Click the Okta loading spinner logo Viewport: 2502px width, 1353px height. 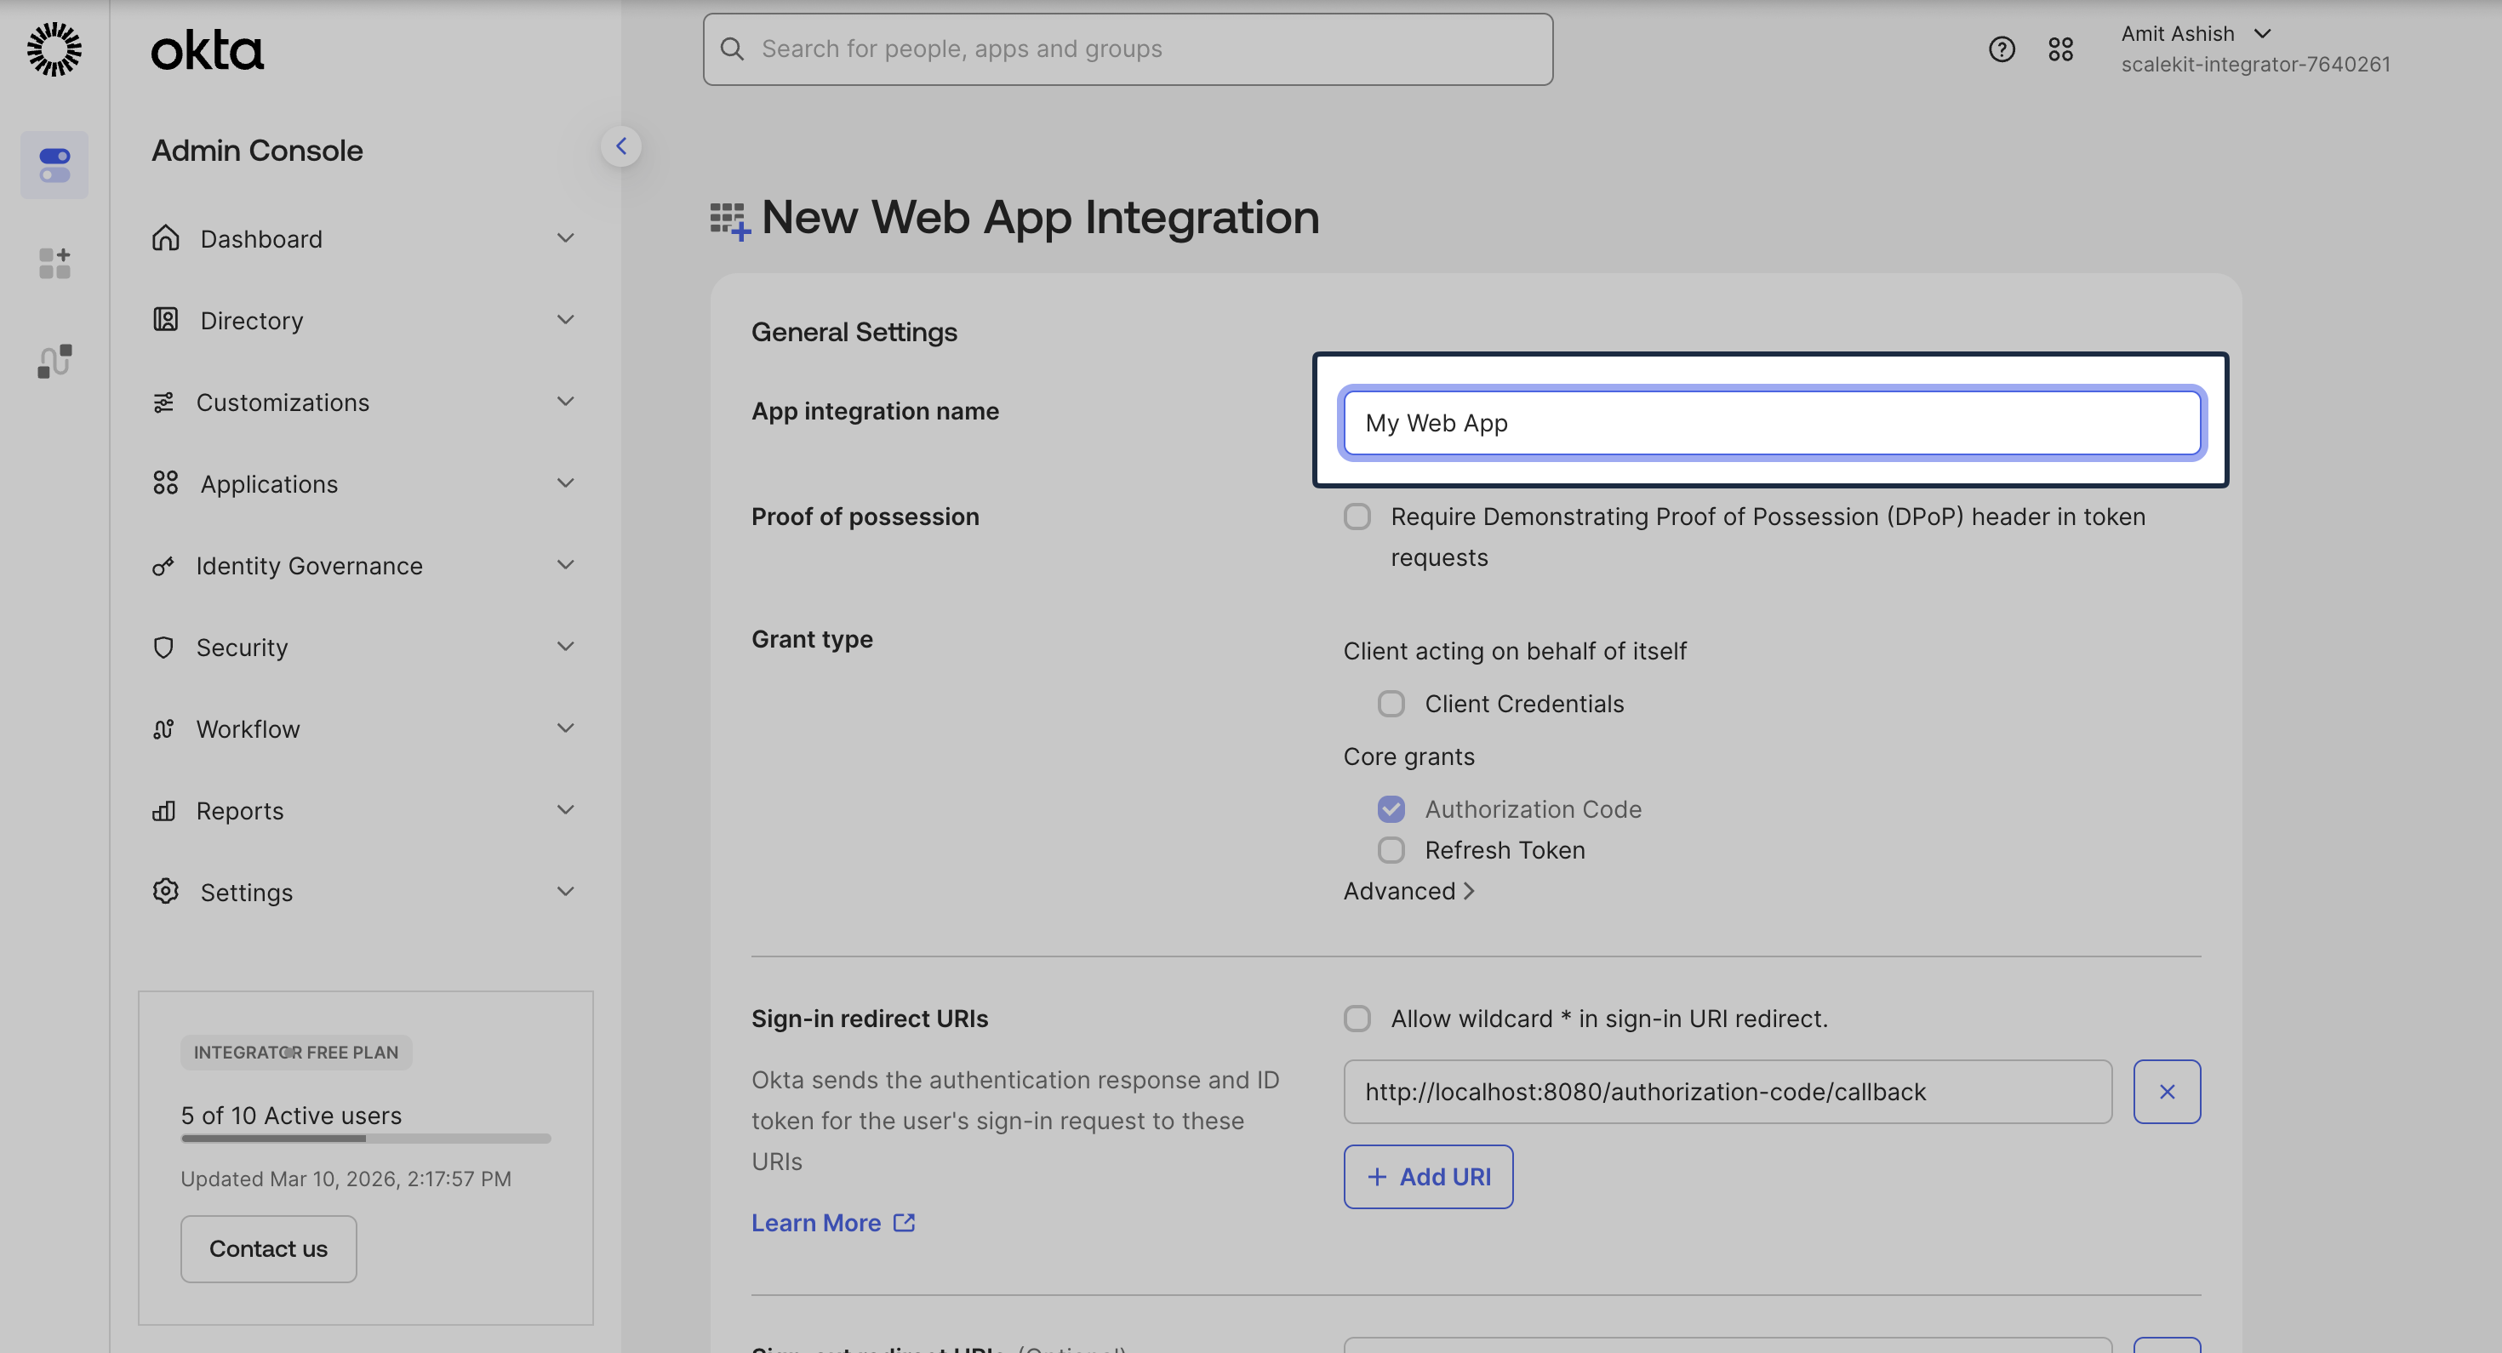pyautogui.click(x=54, y=49)
